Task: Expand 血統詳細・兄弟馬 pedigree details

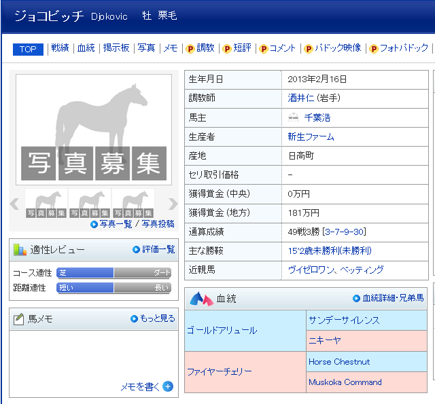Action: click(388, 298)
